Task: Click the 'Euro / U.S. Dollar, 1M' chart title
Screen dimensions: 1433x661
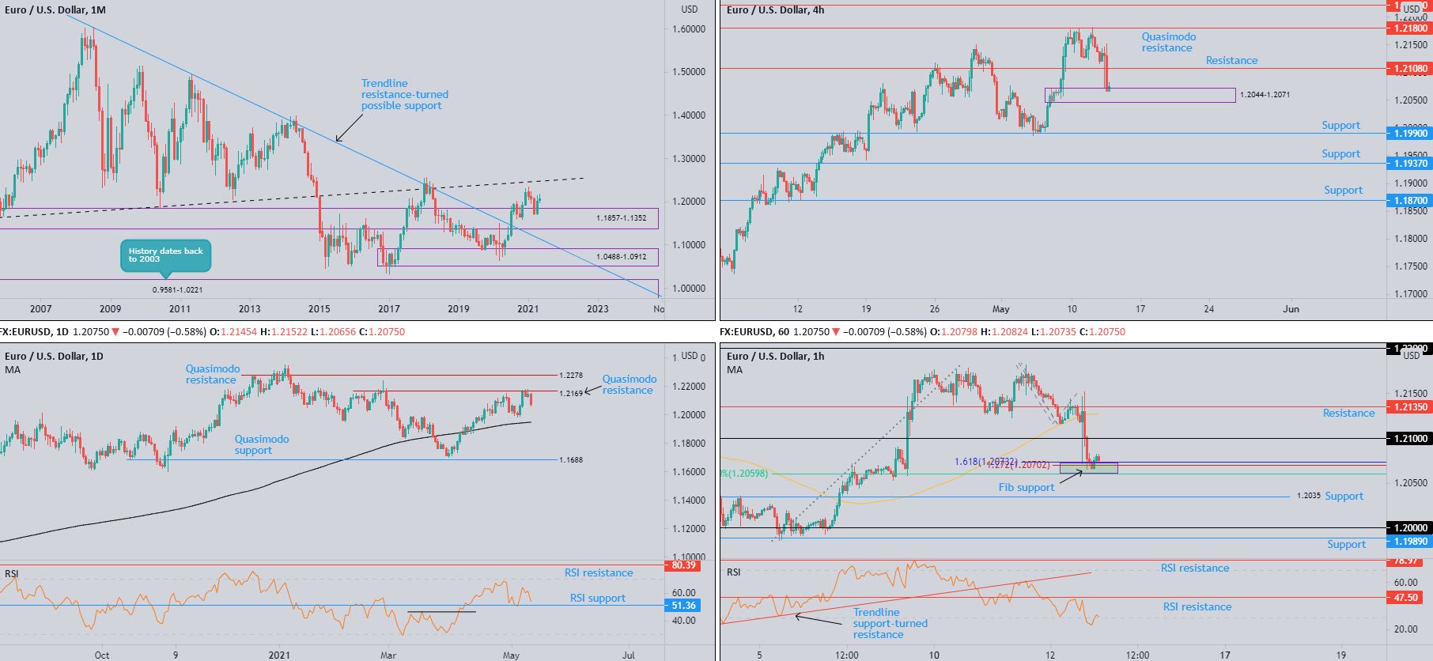Action: tap(55, 10)
